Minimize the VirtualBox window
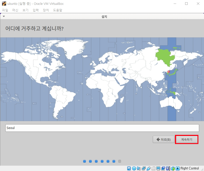Screen dimensions: 204x171 click(175, 4)
